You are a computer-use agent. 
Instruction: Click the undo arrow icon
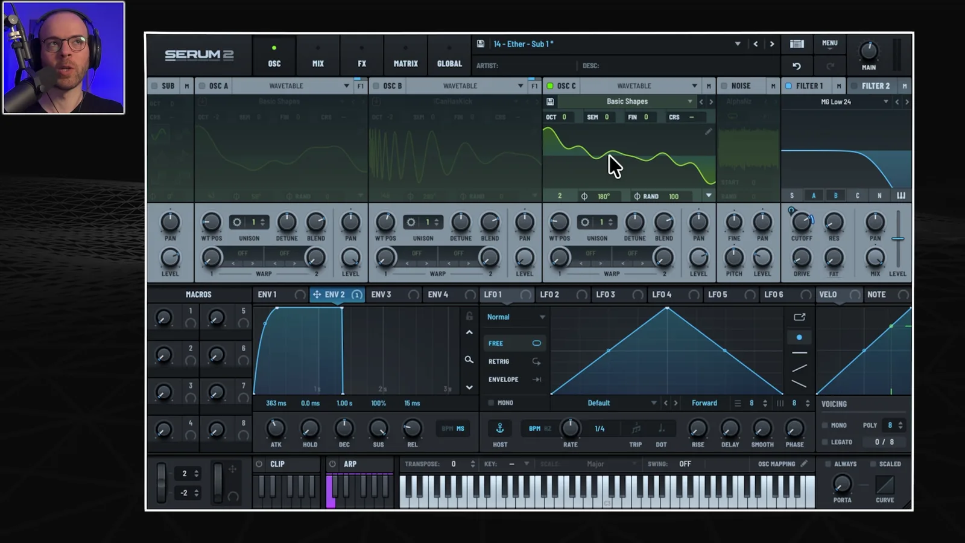797,66
